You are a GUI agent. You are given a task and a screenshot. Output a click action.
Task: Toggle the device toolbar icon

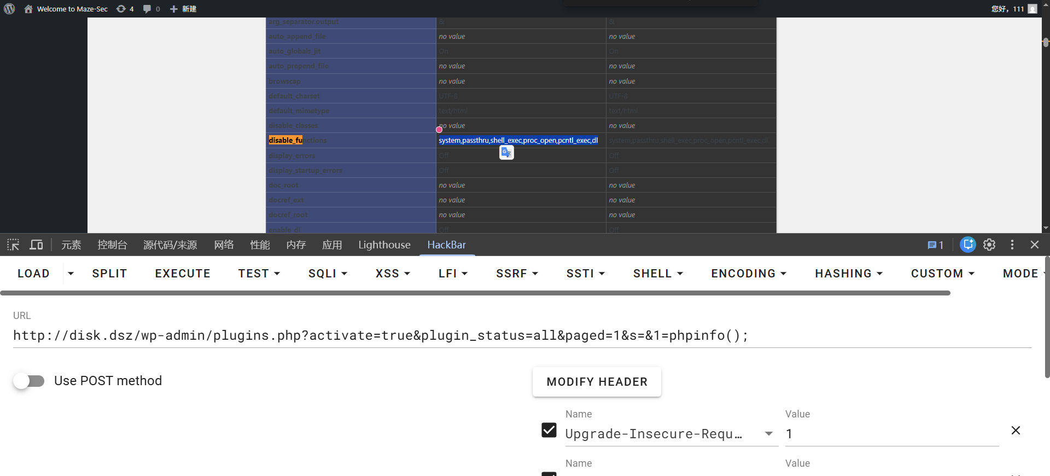pos(36,245)
